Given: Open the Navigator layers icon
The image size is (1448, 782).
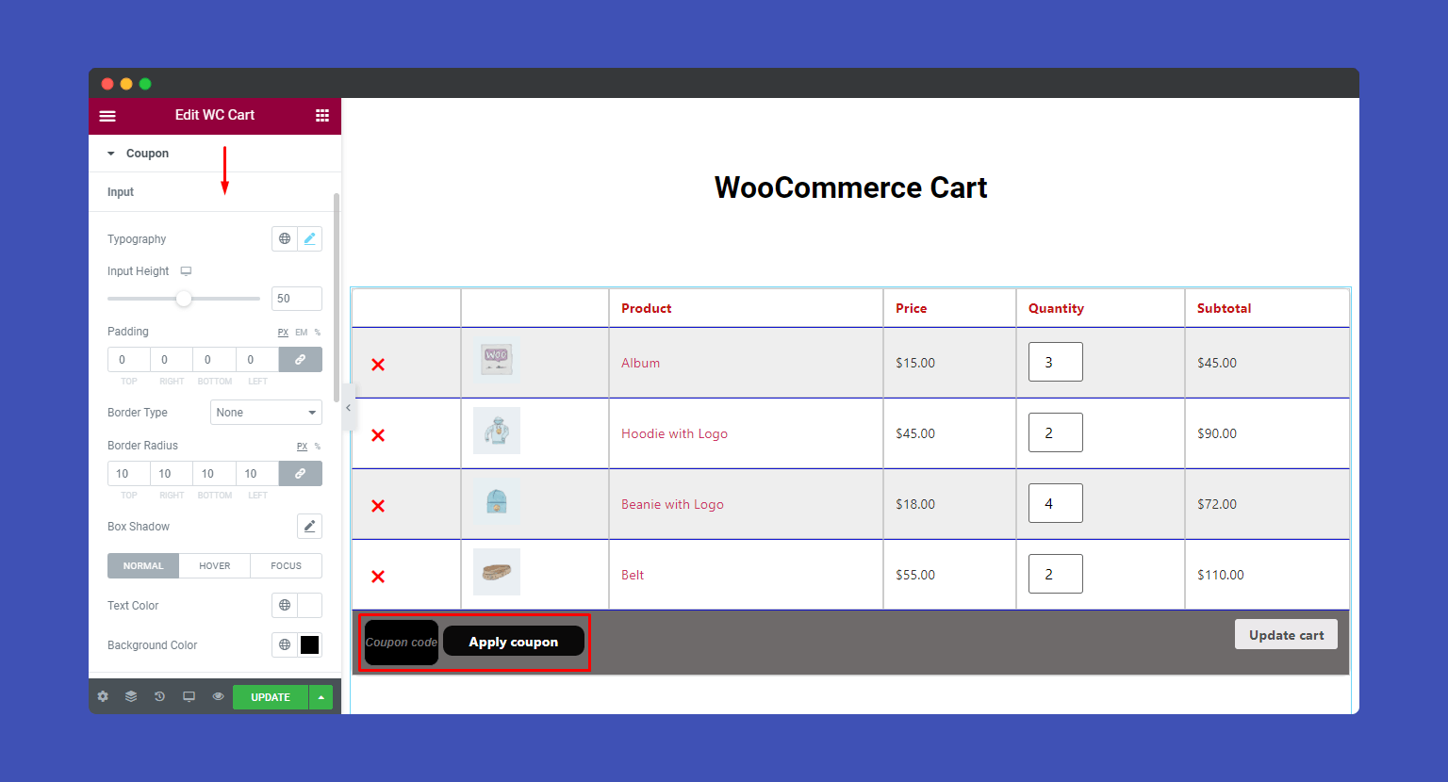Looking at the screenshot, I should [x=131, y=697].
